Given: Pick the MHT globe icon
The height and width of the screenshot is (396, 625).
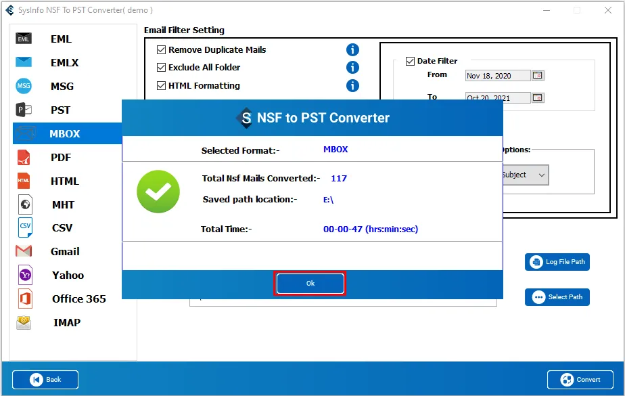Looking at the screenshot, I should pyautogui.click(x=25, y=204).
